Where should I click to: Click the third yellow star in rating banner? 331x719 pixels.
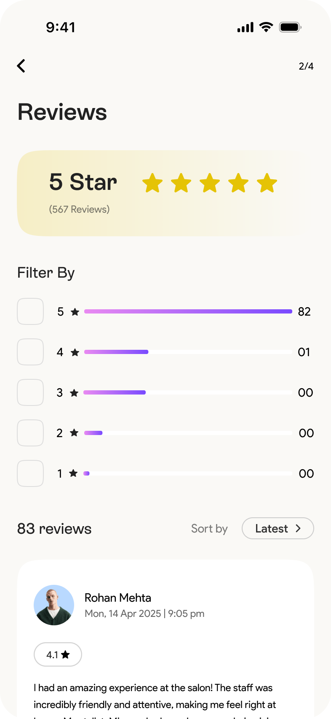pyautogui.click(x=210, y=183)
